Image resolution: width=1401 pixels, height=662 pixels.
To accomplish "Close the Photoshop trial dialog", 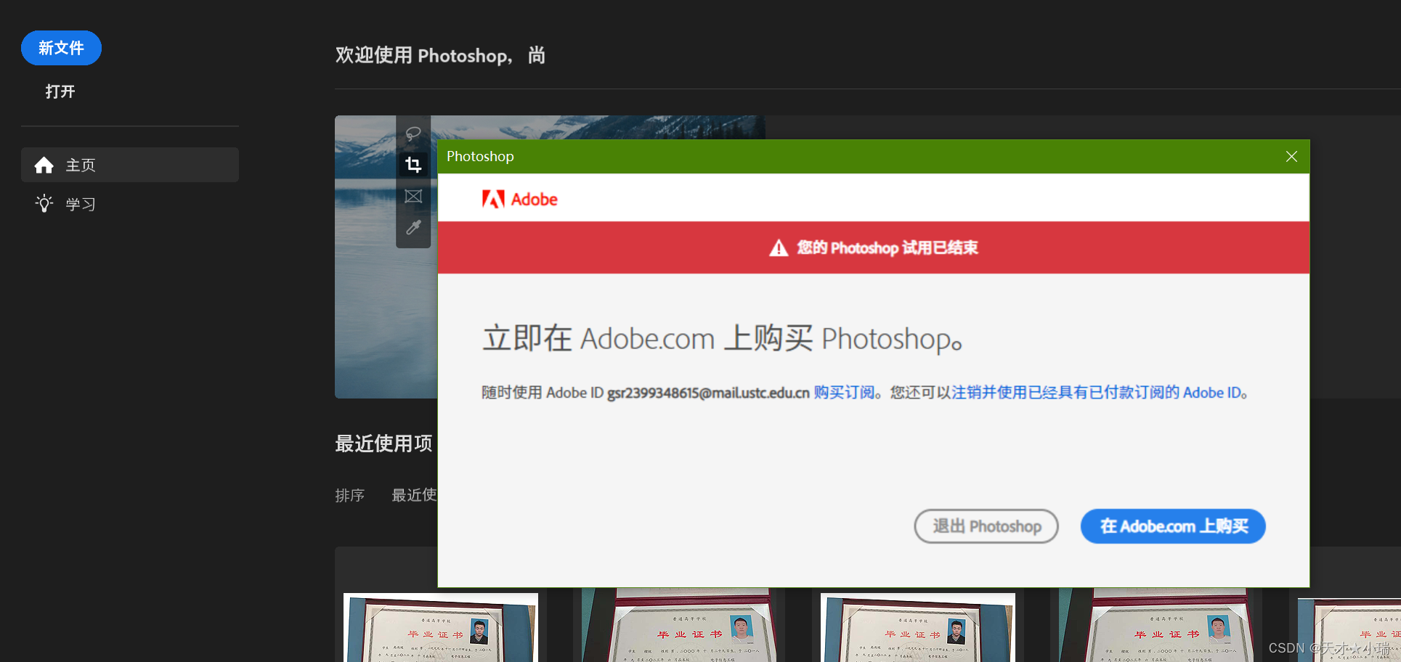I will (1291, 157).
